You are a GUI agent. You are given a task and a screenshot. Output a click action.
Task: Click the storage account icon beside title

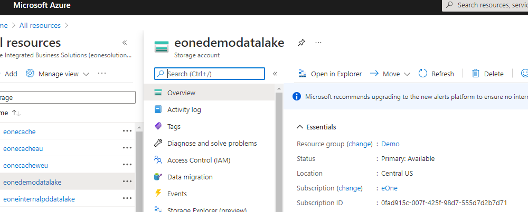pyautogui.click(x=161, y=47)
